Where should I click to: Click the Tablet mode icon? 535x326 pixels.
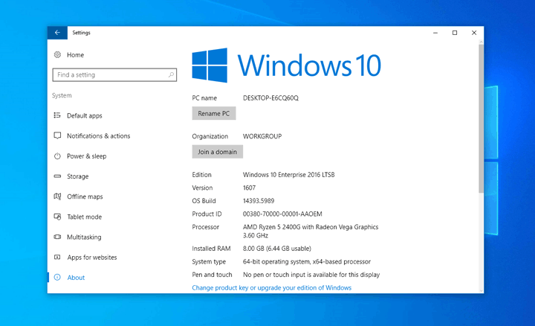point(57,217)
